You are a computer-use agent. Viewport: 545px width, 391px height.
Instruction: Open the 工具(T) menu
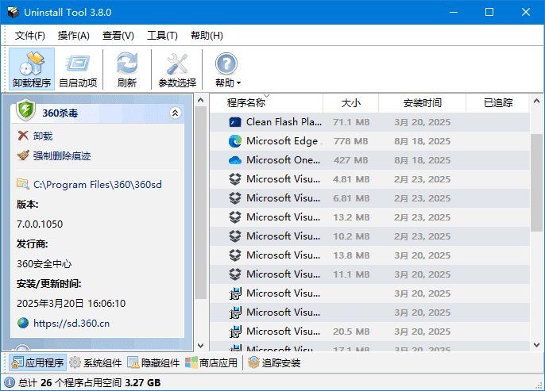click(162, 36)
